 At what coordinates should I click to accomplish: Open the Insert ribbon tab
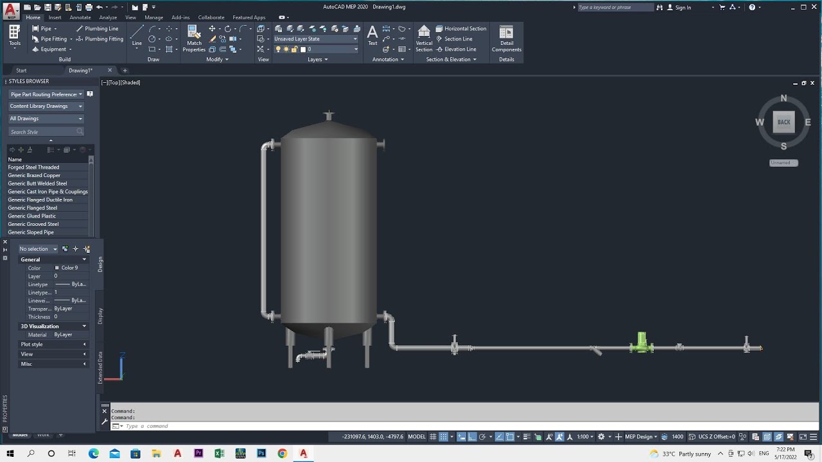pyautogui.click(x=55, y=17)
